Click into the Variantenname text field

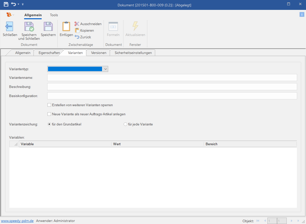[x=172, y=78]
